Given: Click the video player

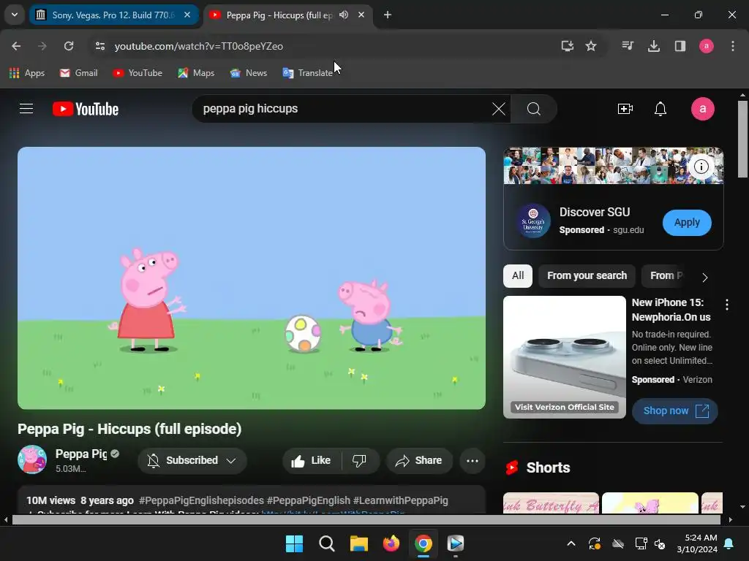Looking at the screenshot, I should (252, 278).
